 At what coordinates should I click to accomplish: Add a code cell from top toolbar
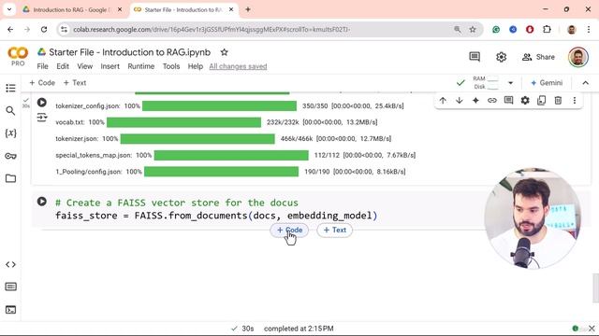pyautogui.click(x=42, y=83)
